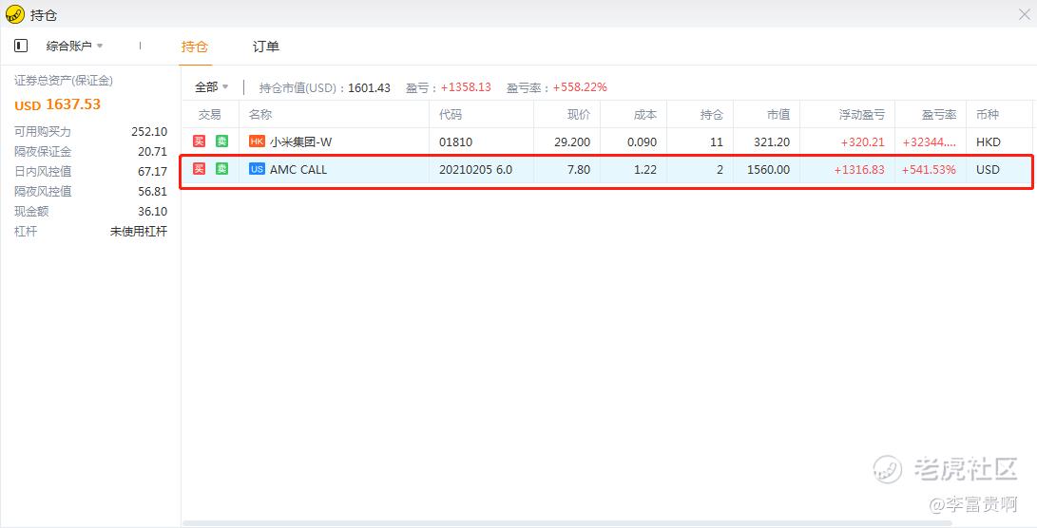This screenshot has height=528, width=1037.
Task: Click HK market badge beside 小米集团-W
Action: pos(257,141)
